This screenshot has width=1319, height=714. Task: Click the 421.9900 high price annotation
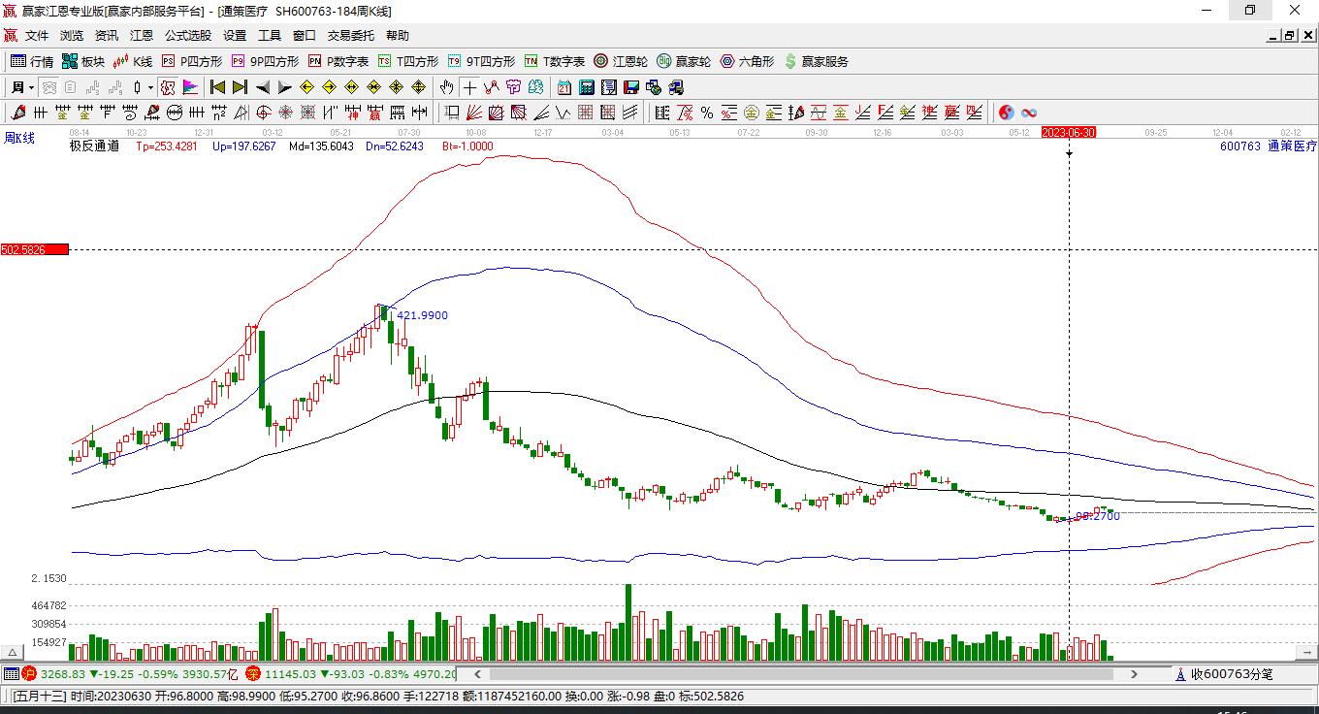(423, 315)
